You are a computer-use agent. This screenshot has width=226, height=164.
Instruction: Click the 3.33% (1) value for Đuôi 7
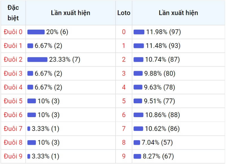(x=45, y=129)
